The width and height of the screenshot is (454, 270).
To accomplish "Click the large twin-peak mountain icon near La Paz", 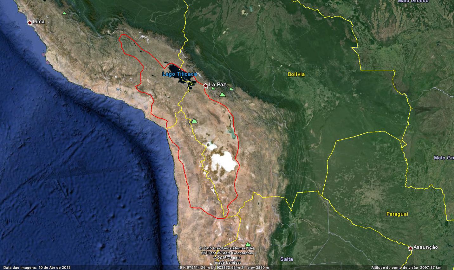I will [x=223, y=94].
